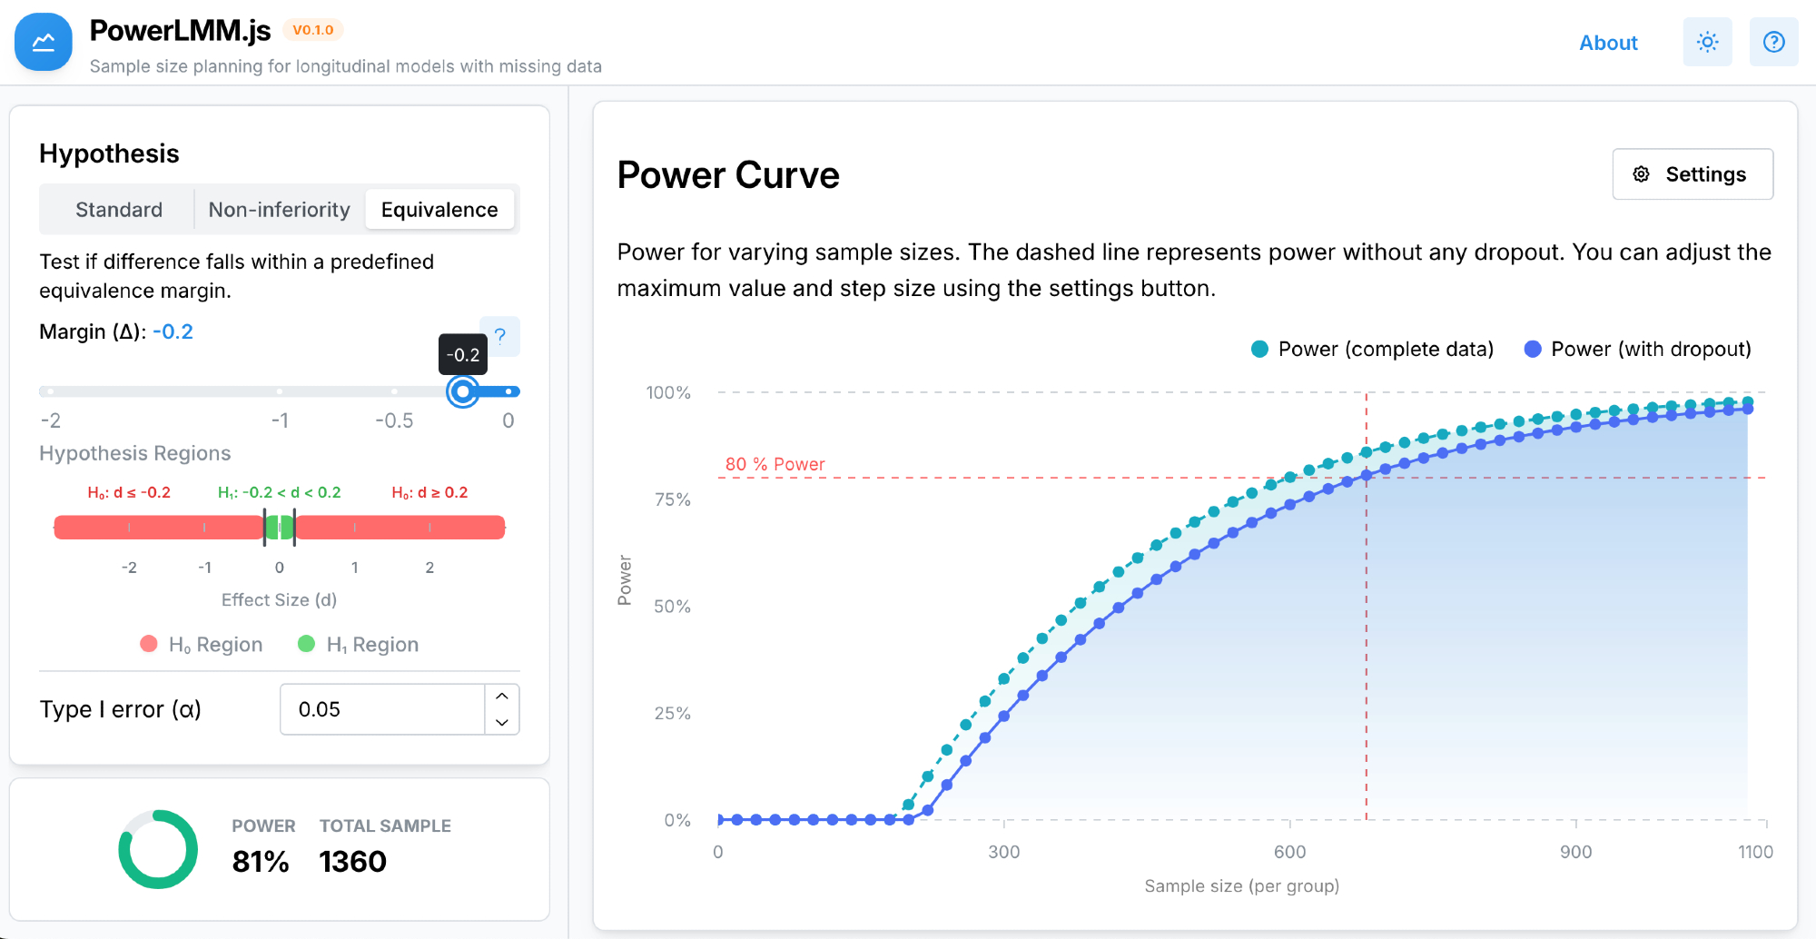1816x939 pixels.
Task: Toggle the H₀ Region legend marker
Action: tap(149, 644)
